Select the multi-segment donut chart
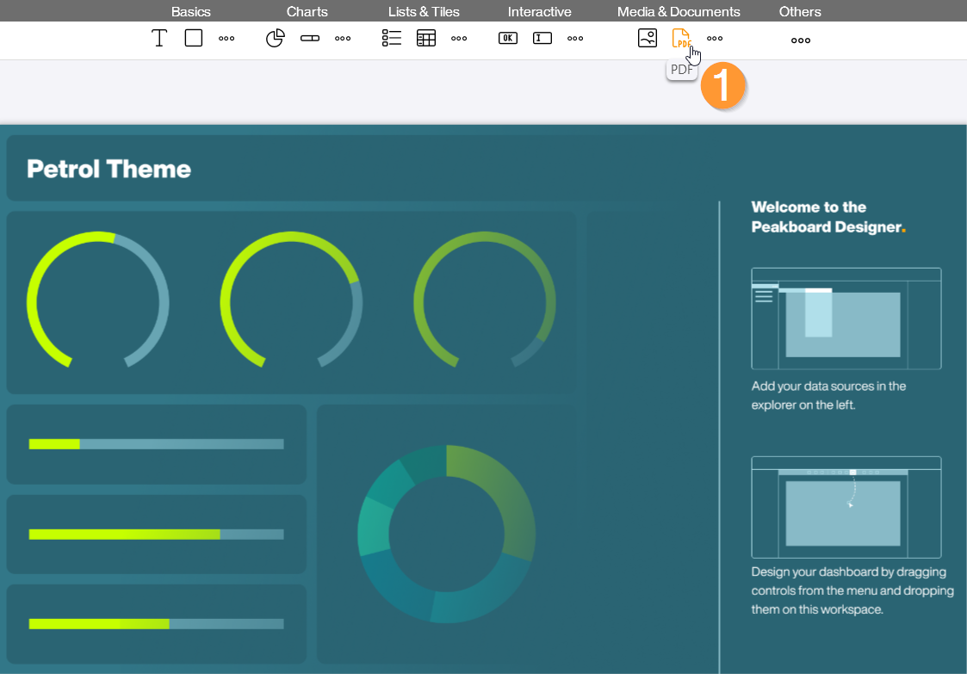 tap(446, 534)
